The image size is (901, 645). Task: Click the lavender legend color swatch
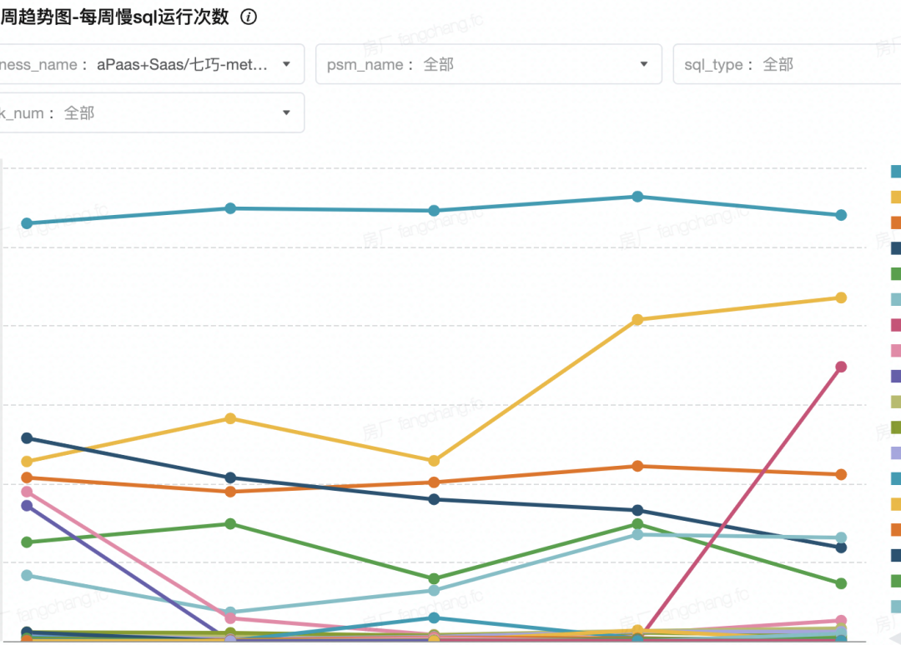click(896, 453)
